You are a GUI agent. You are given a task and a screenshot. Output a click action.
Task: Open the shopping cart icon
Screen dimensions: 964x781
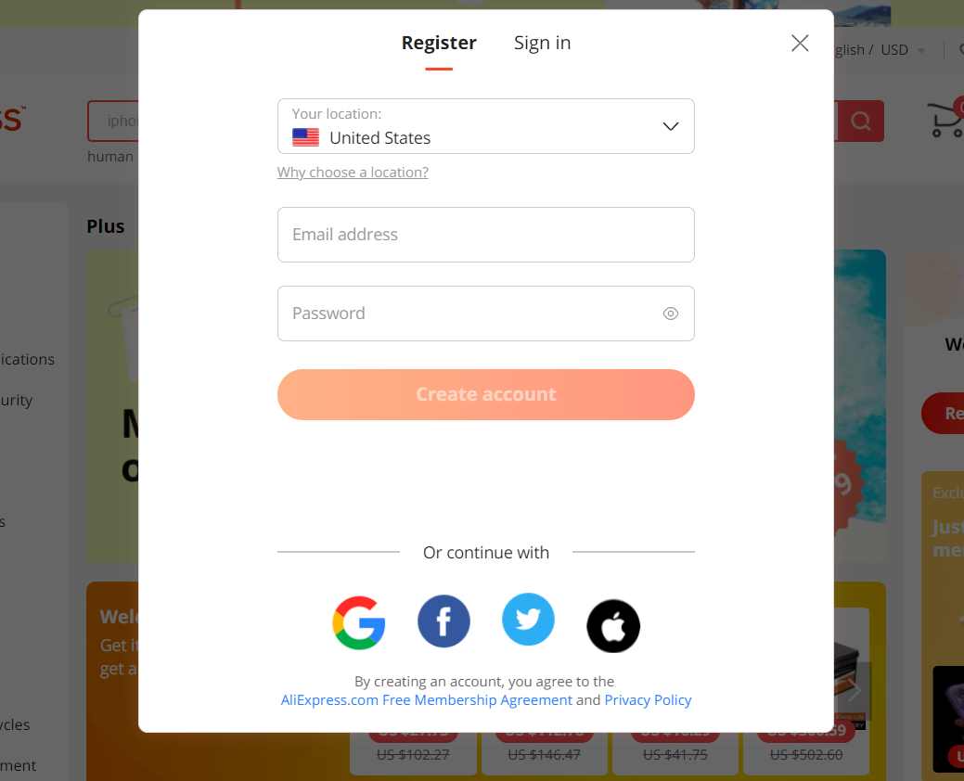pyautogui.click(x=945, y=120)
